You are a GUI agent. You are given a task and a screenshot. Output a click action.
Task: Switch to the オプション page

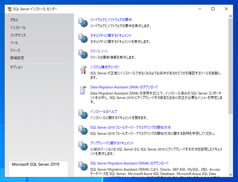[16, 67]
